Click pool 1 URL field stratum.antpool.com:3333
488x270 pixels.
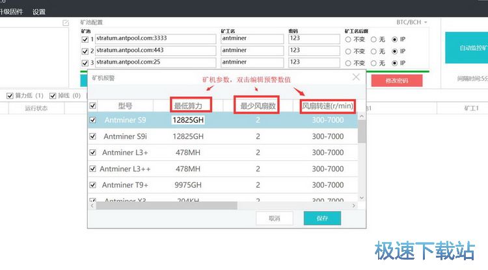click(156, 39)
